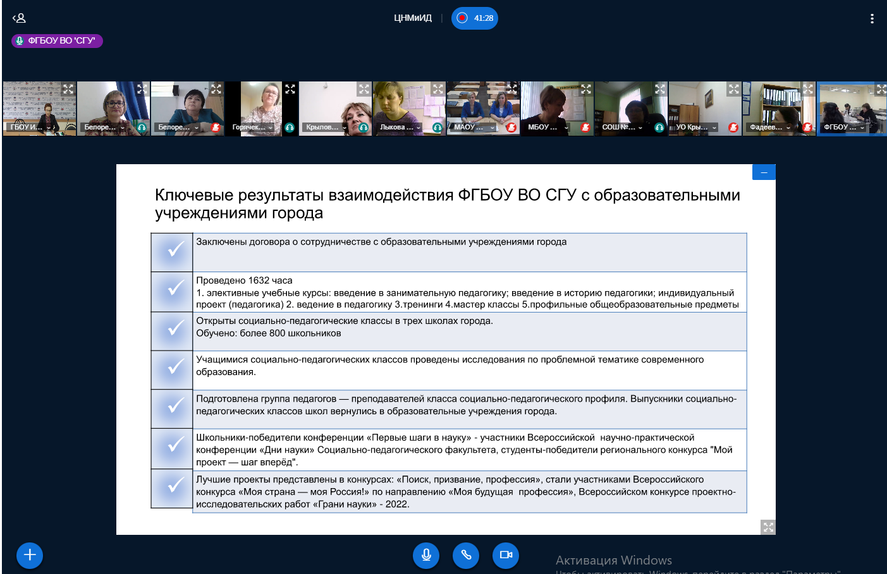Screen dimensions: 887x574
Task: Click the ФГБОУ ВО 'СГУ' talking badge
Action: coord(57,41)
